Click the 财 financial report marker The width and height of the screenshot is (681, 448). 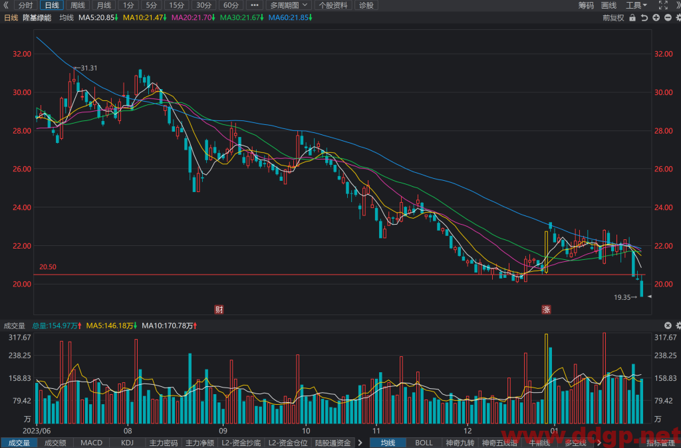[x=219, y=310]
